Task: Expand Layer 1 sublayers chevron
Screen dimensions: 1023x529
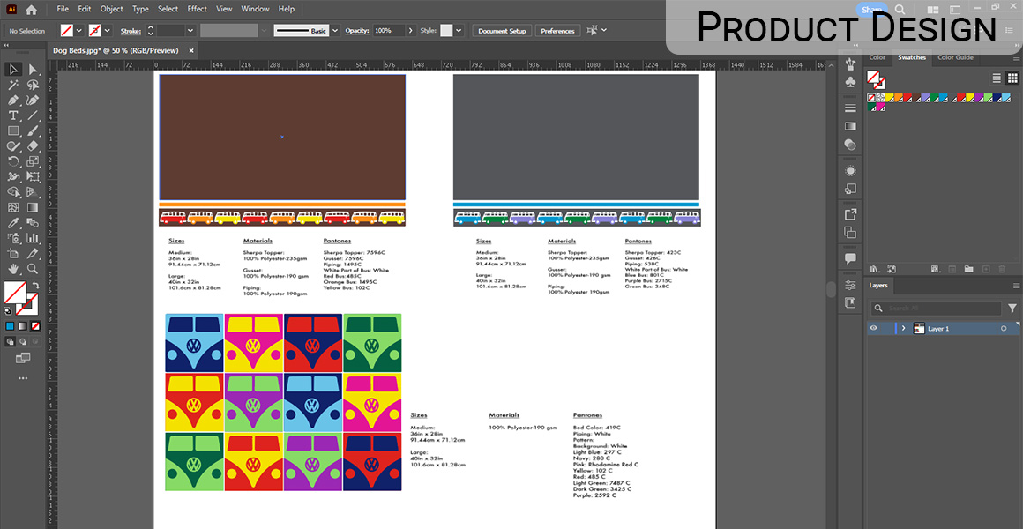Action: coord(903,328)
